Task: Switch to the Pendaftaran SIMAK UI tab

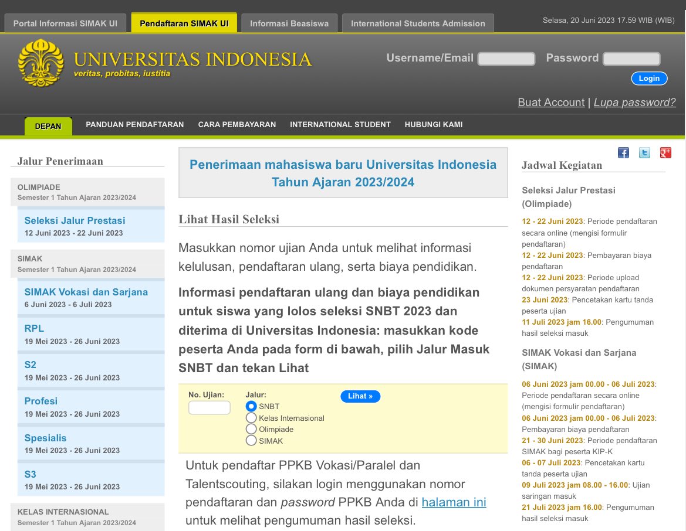Action: [x=184, y=23]
